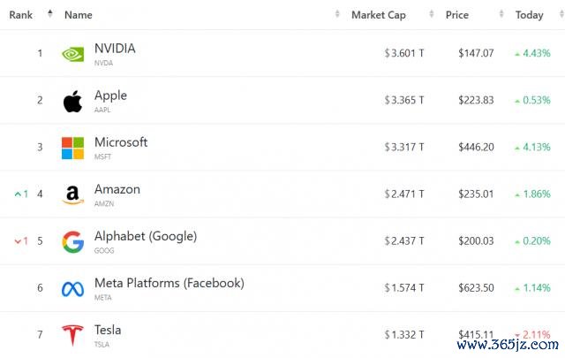Click the Google G logo
The height and width of the screenshot is (358, 565).
click(x=72, y=242)
